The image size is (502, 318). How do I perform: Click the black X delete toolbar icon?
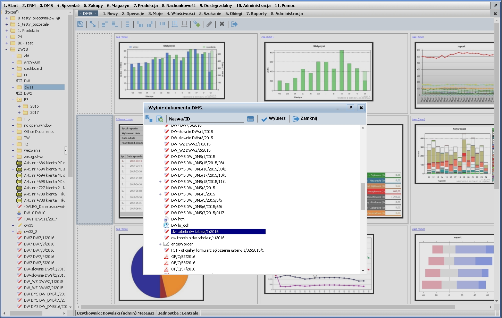tap(222, 24)
